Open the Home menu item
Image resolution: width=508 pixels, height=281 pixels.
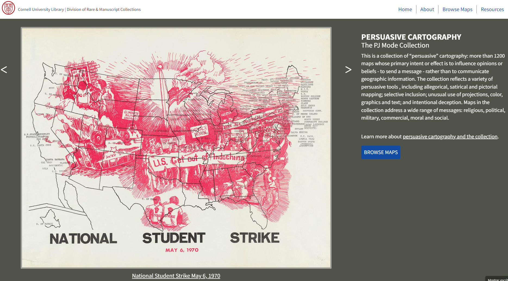pos(405,9)
